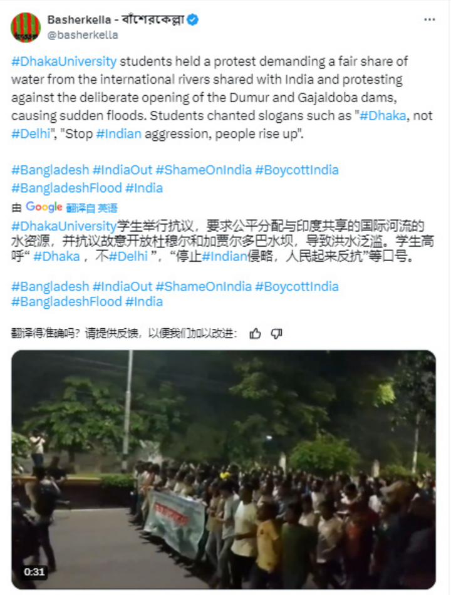Screen dimensions: 451x595
Task: Open the Basherkella profile avatar
Action: [26, 28]
